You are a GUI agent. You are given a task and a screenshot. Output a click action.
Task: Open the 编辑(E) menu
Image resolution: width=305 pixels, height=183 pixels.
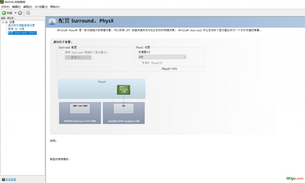[16, 7]
